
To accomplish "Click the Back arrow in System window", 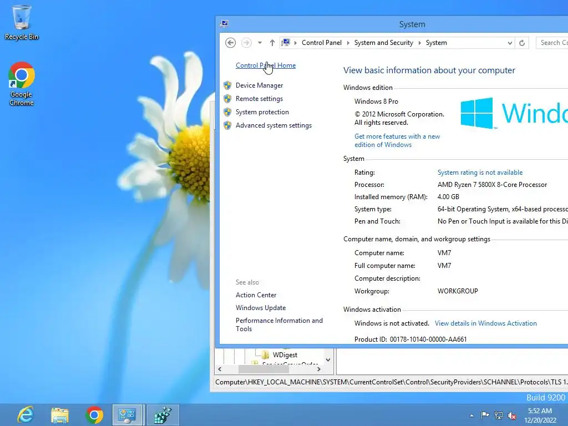I will [x=230, y=43].
